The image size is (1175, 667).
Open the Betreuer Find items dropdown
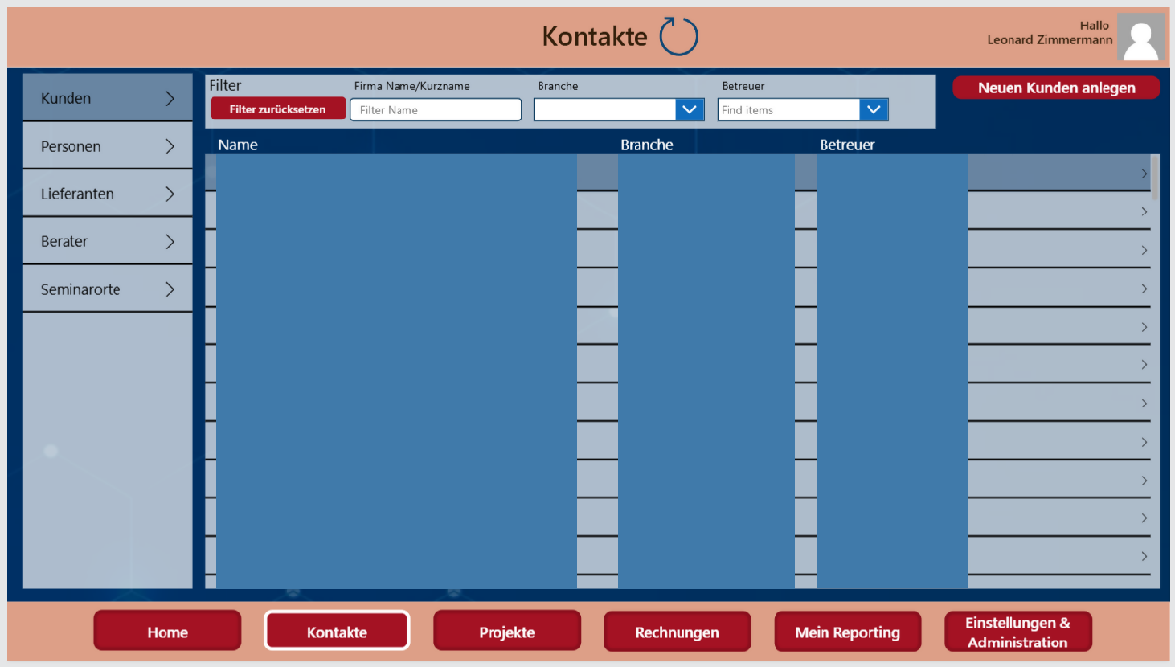872,109
